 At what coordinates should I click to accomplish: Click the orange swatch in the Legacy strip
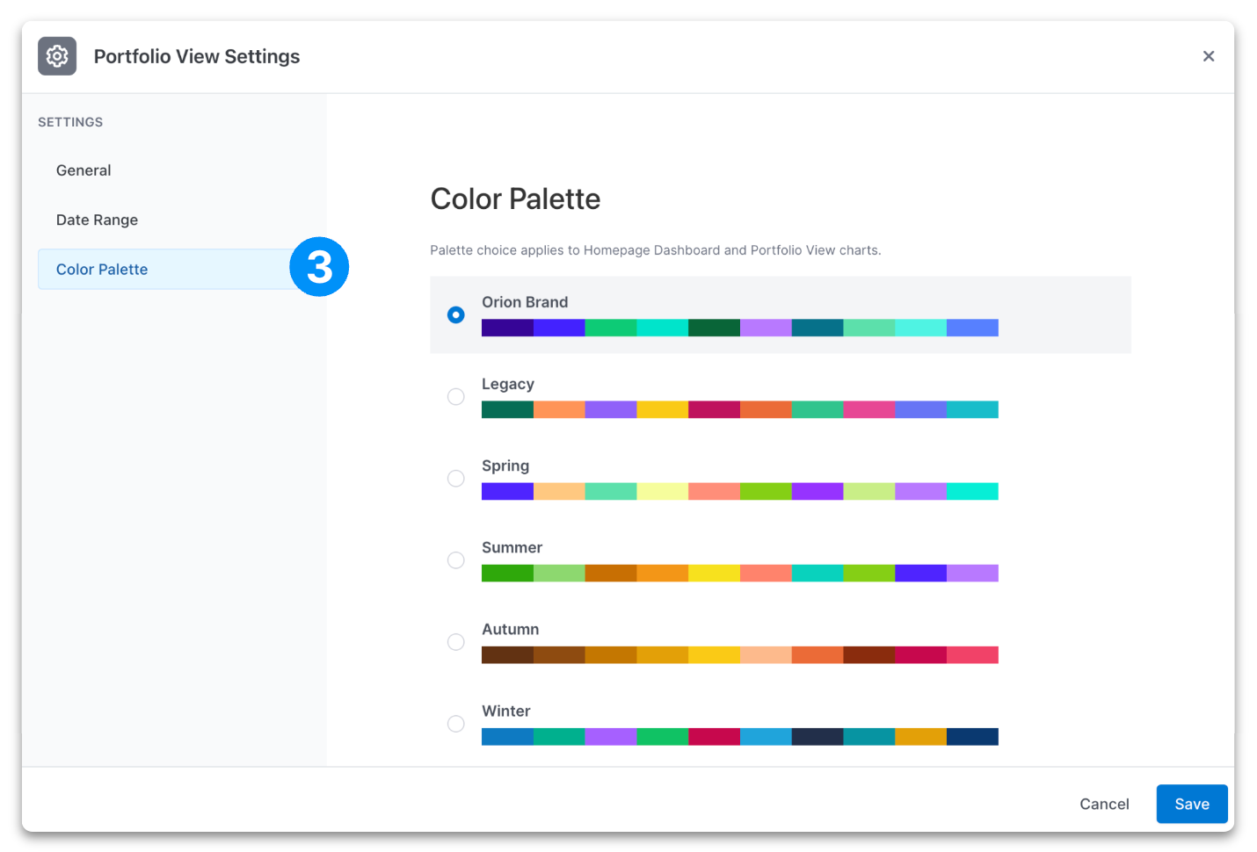(x=559, y=409)
